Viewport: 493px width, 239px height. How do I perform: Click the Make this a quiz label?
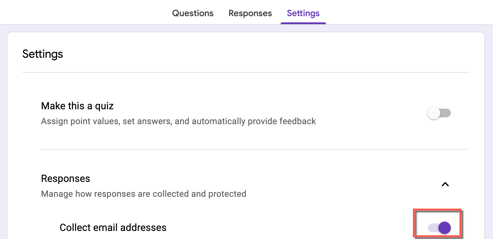(77, 106)
